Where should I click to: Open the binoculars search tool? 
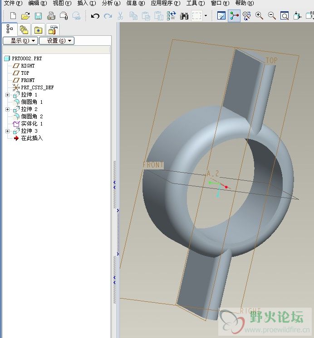point(184,16)
